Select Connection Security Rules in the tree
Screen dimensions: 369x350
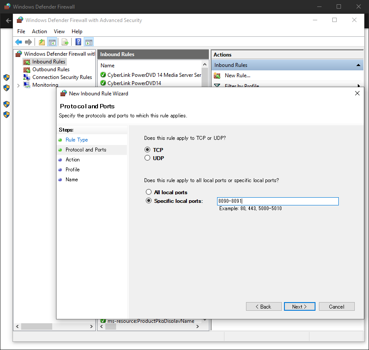coord(62,77)
